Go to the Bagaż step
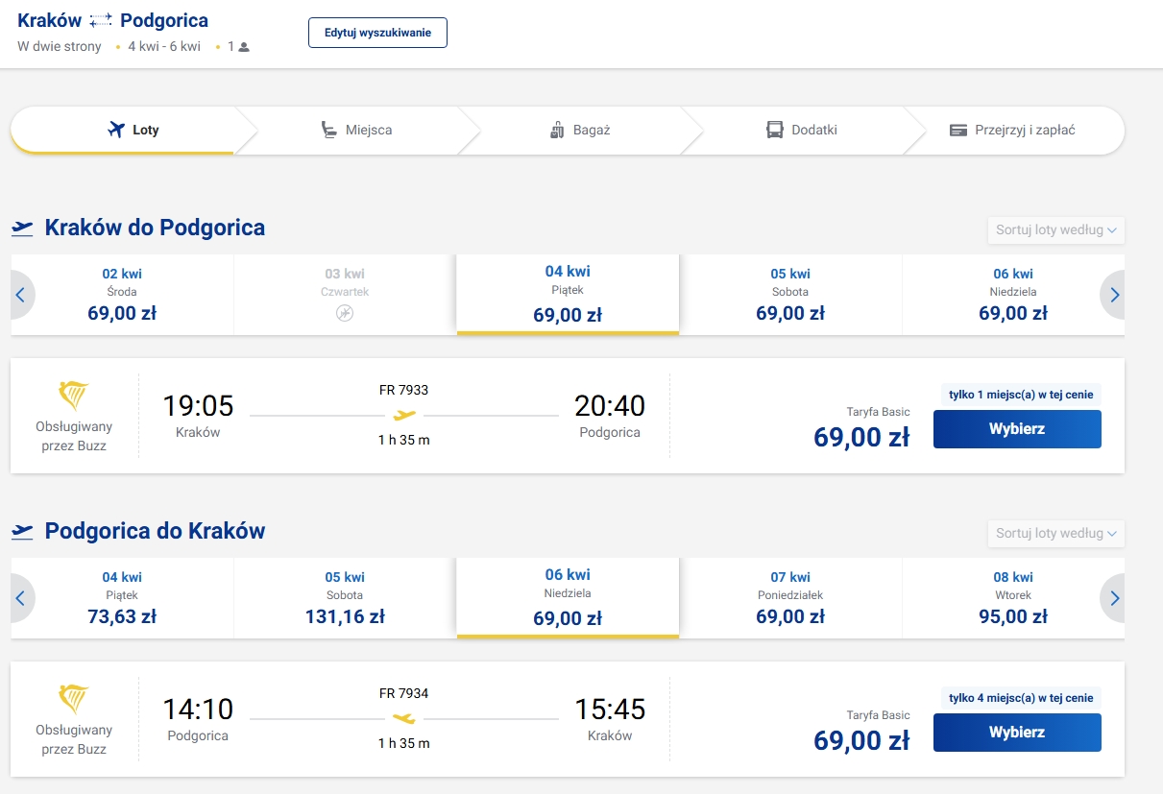 pos(579,130)
